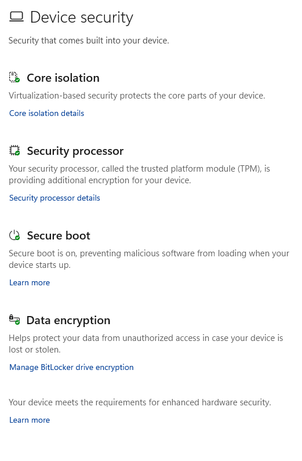Open Manage BitLocker drive encryption link
Viewport: 302px width, 461px height.
click(x=71, y=367)
